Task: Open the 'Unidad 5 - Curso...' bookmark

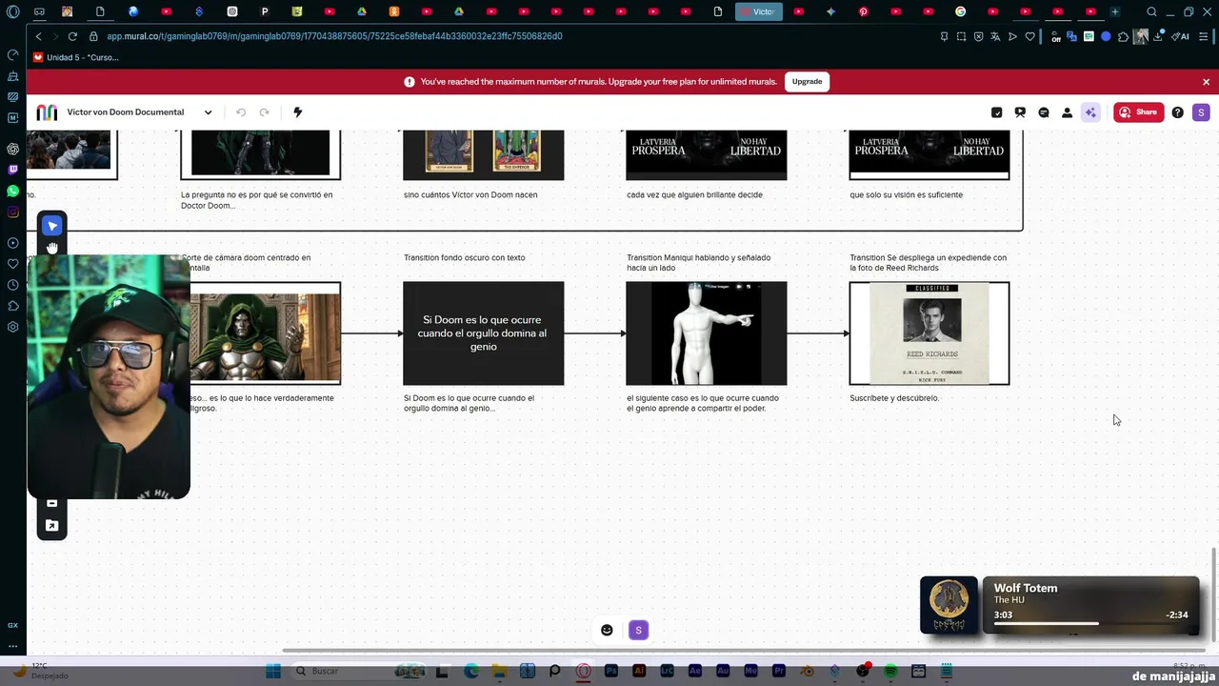Action: [x=76, y=57]
